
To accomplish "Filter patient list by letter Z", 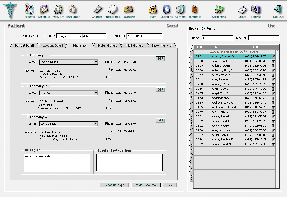I will coord(191,179).
